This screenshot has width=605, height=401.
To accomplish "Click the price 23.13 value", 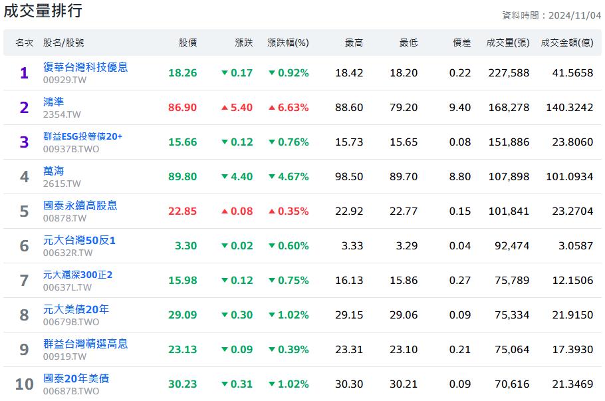I will pyautogui.click(x=183, y=349).
